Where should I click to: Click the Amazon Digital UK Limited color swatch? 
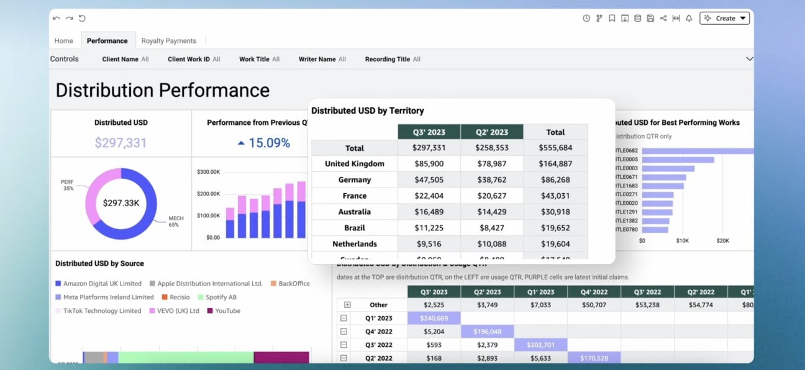[59, 282]
